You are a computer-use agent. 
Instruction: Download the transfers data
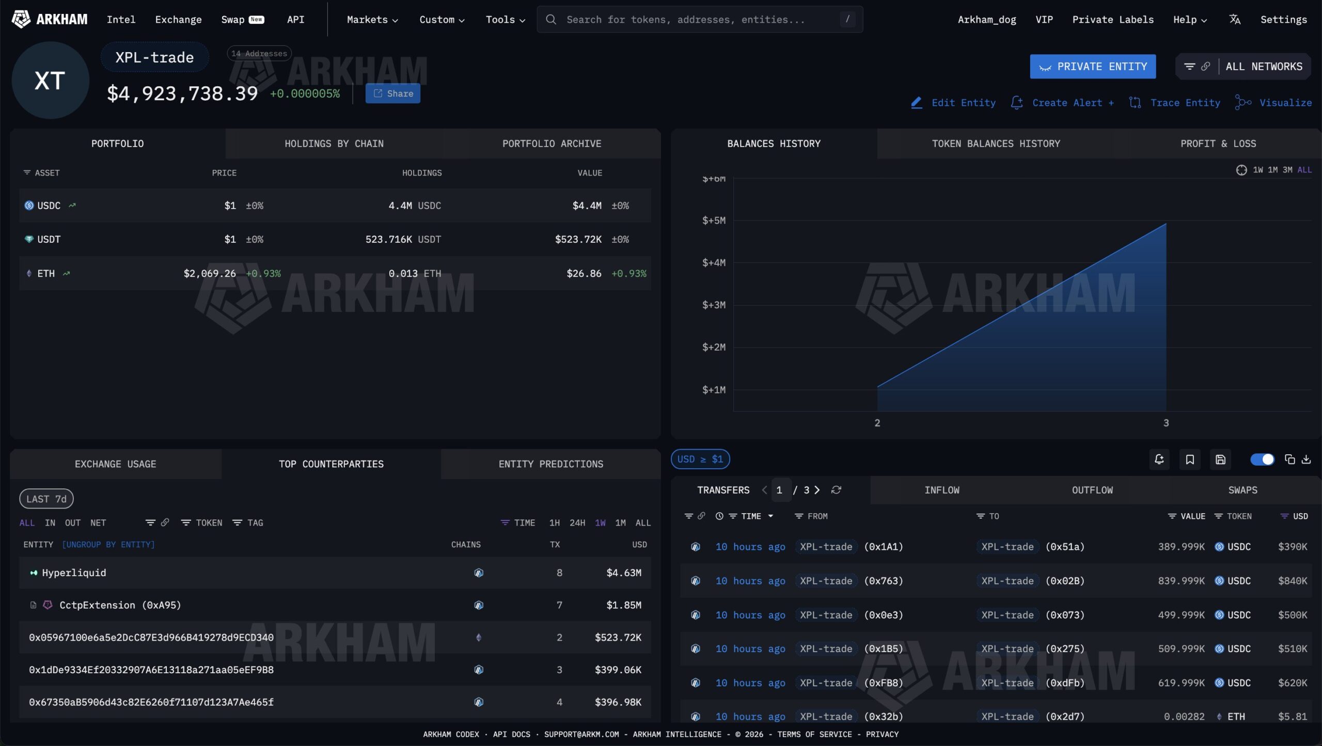coord(1305,459)
